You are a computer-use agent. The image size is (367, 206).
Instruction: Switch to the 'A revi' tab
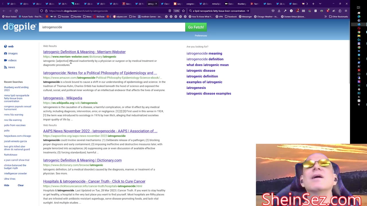[75, 4]
